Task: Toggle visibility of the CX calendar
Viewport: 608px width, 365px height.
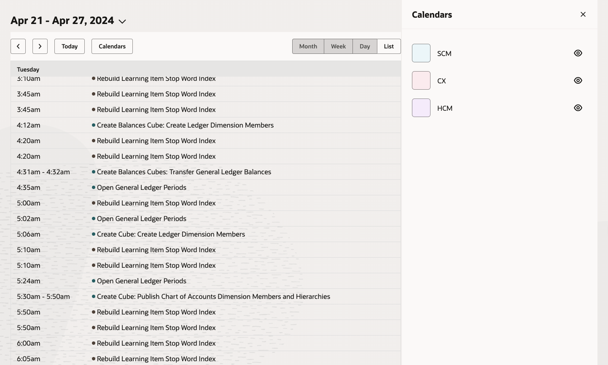Action: [x=578, y=80]
